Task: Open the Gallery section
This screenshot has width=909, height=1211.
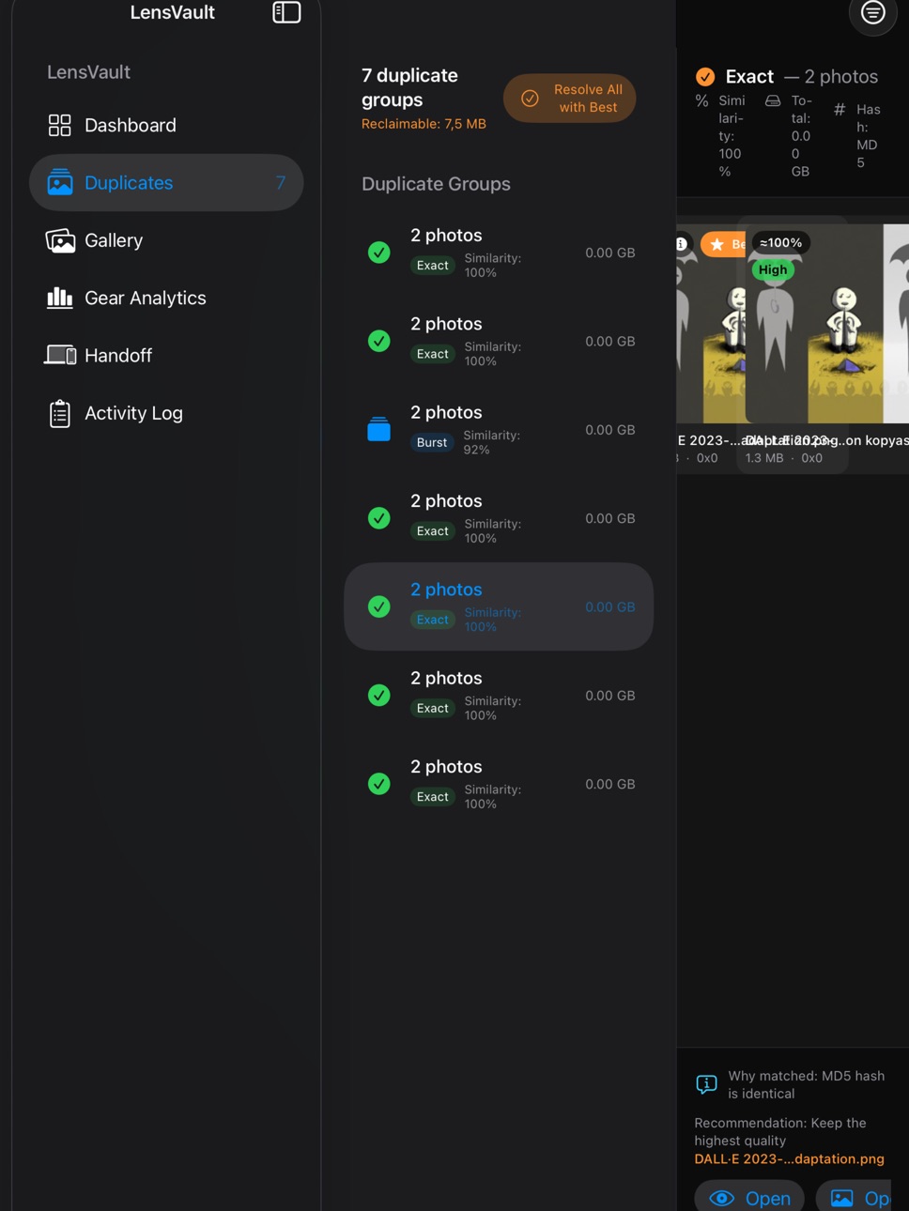Action: pos(166,240)
